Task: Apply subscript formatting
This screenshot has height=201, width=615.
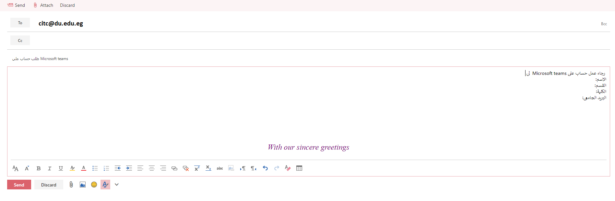Action: point(208,168)
